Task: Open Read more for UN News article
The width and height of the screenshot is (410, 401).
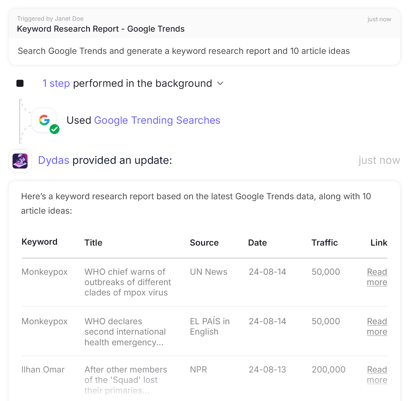Action: pos(377,277)
